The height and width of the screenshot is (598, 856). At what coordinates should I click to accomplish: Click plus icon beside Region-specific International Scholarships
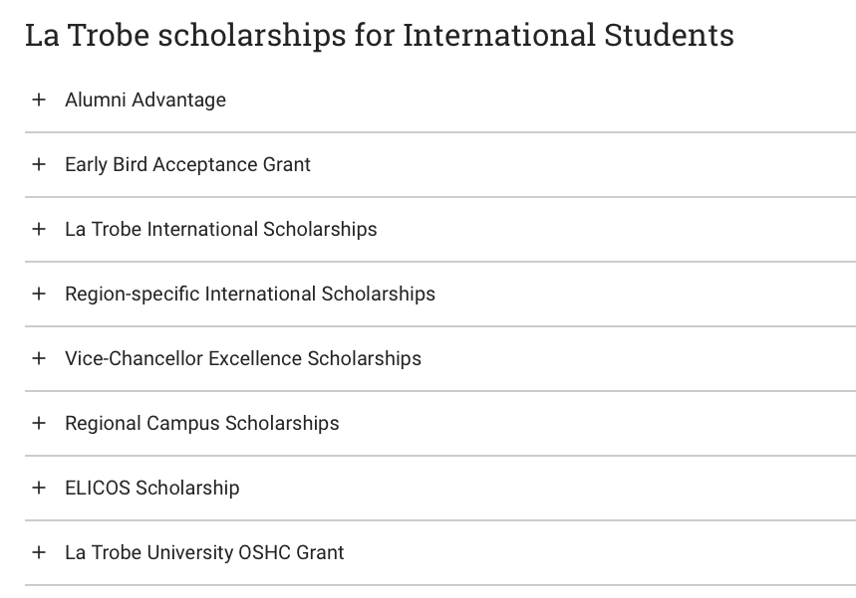tap(39, 294)
